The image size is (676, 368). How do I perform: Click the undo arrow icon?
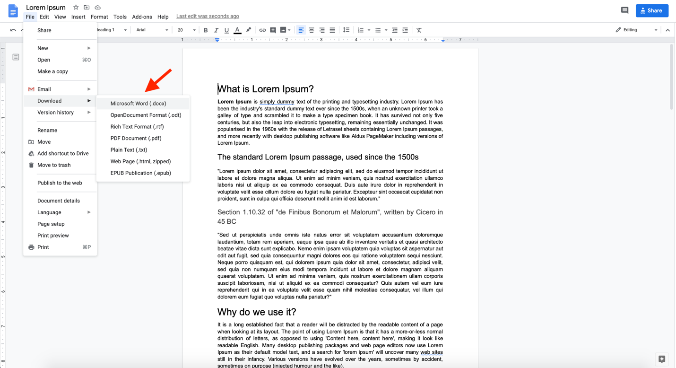[x=13, y=30]
